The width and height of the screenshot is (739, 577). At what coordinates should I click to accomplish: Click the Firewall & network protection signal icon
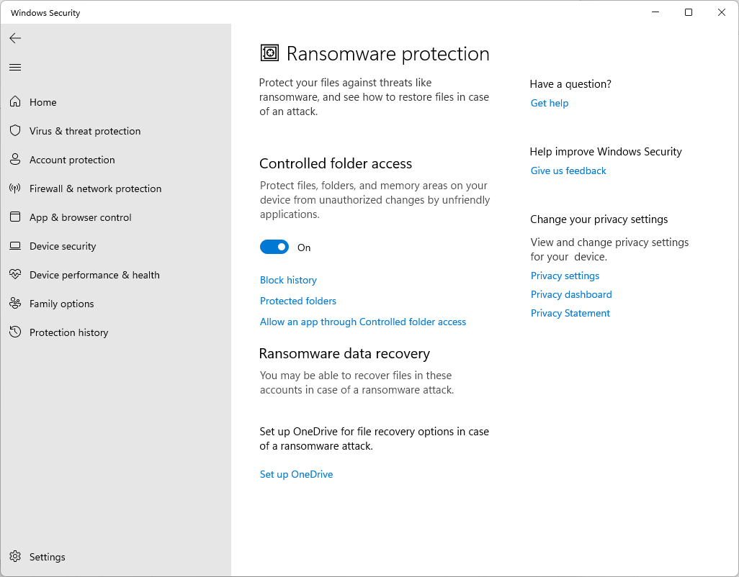tap(15, 188)
